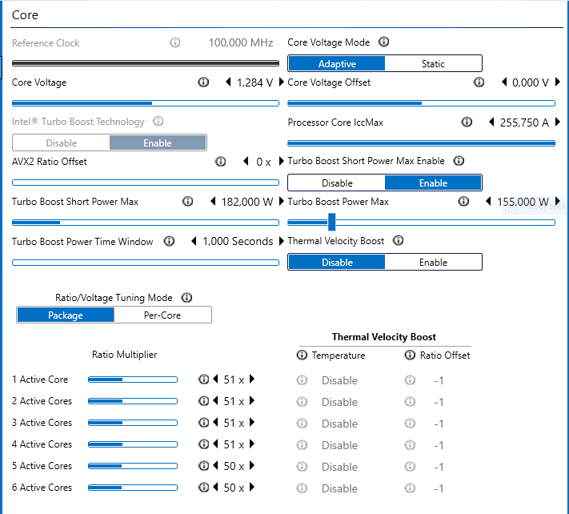Click the Core Voltage slider bar
The width and height of the screenshot is (569, 514).
(146, 103)
